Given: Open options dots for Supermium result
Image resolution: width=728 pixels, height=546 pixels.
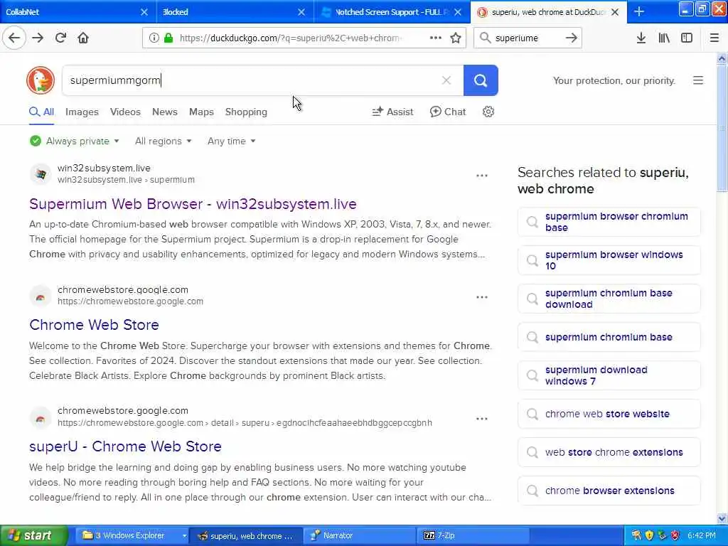Looking at the screenshot, I should 482,176.
